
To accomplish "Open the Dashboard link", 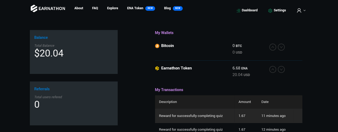I will click(x=250, y=10).
